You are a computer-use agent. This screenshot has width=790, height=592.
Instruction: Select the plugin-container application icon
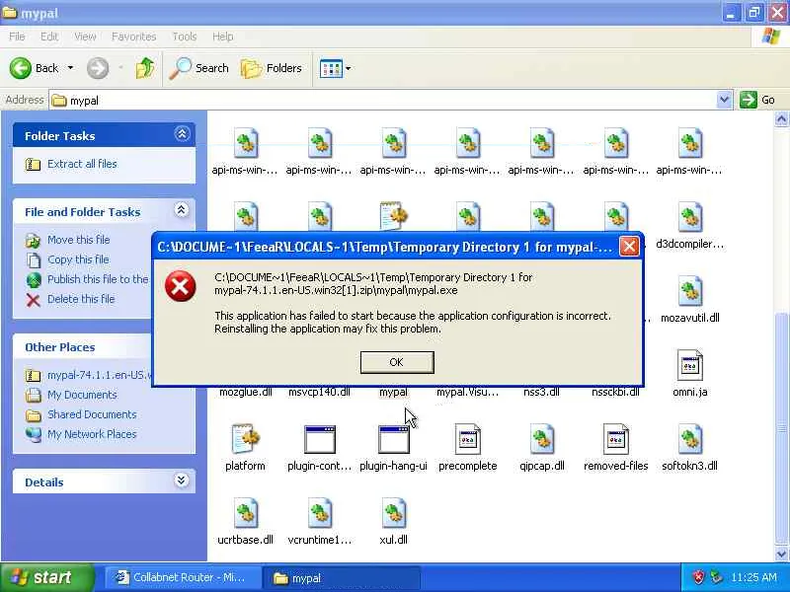[x=319, y=439]
